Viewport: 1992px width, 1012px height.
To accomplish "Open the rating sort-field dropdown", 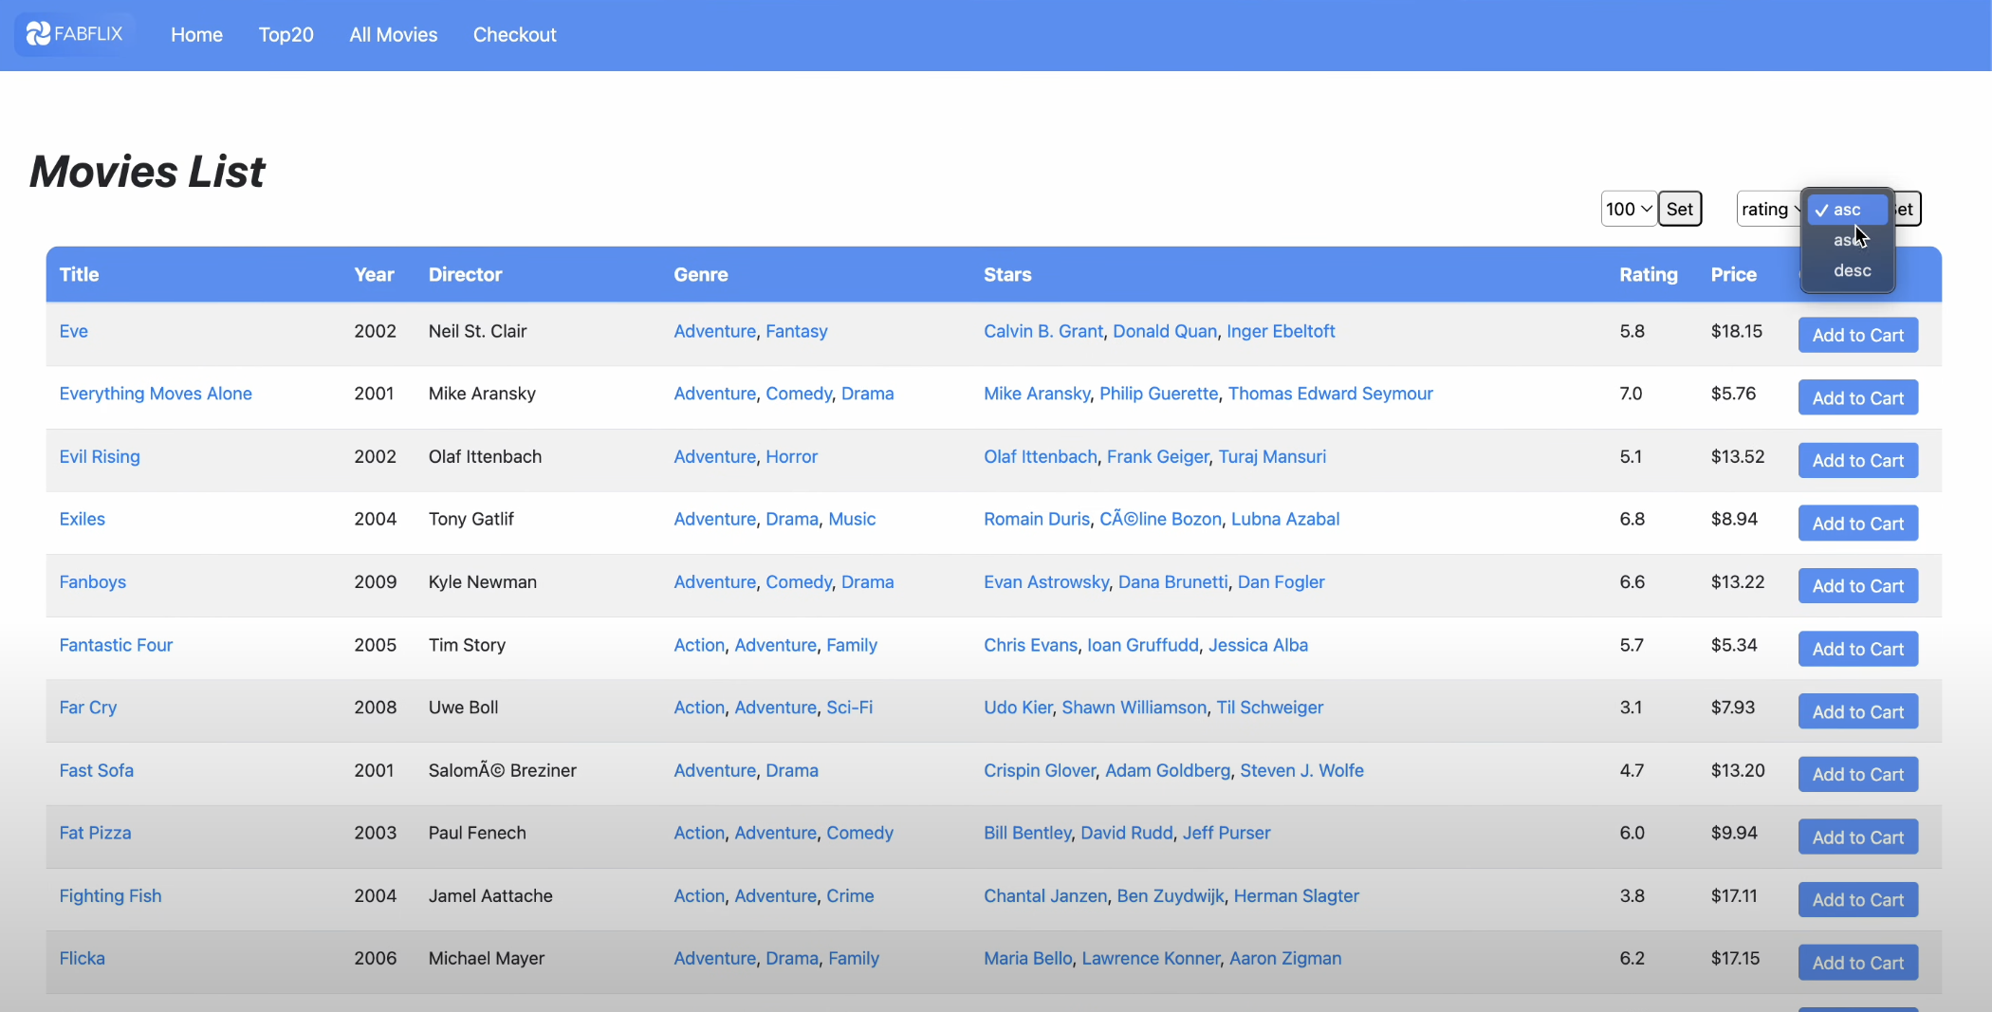I will click(1769, 209).
